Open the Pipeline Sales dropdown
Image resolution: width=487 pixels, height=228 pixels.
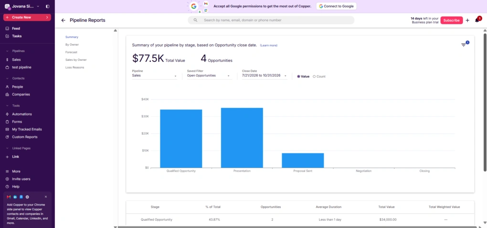(x=154, y=76)
